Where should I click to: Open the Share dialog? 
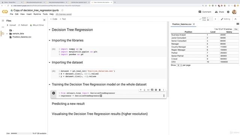point(219,12)
